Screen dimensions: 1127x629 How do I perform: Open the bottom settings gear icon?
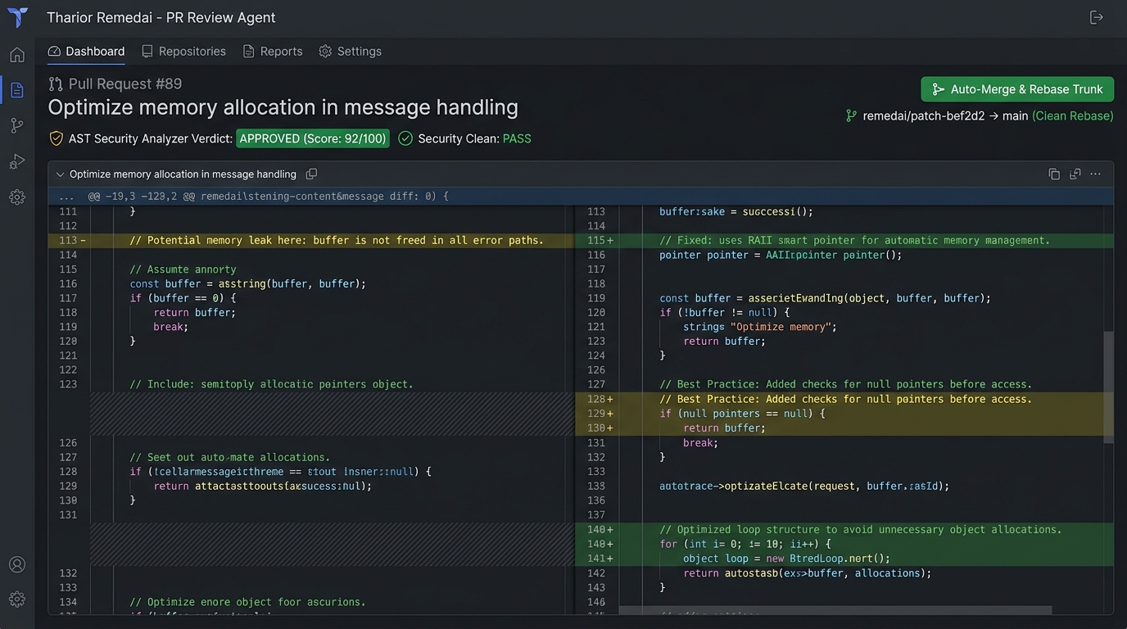(x=17, y=599)
